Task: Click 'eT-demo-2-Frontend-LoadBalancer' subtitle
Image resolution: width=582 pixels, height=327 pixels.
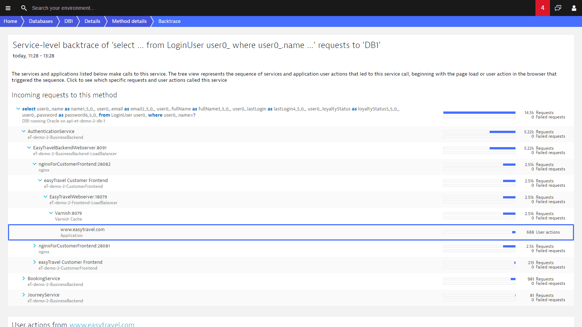Action: tap(83, 203)
